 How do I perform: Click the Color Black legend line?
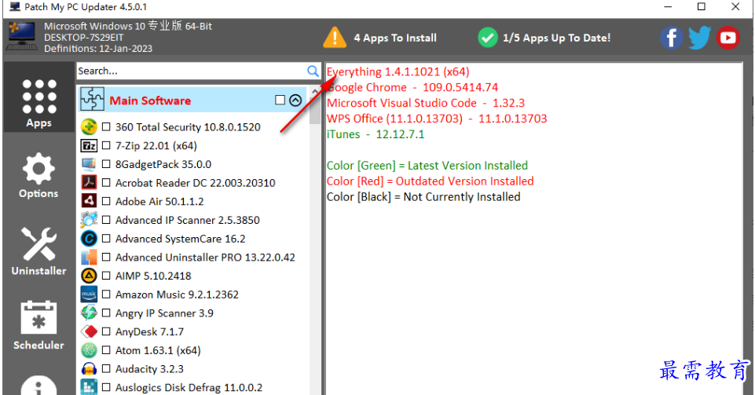pos(423,197)
